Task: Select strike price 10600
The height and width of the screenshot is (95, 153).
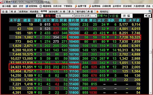Action: point(74,50)
